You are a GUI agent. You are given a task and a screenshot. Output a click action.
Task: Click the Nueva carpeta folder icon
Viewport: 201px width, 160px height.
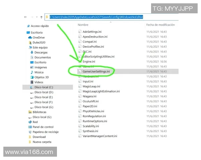coord(30,142)
